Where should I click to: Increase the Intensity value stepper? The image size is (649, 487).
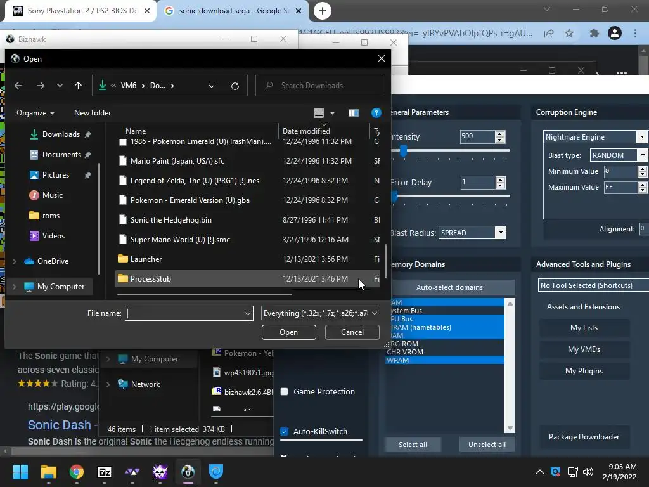click(x=500, y=134)
